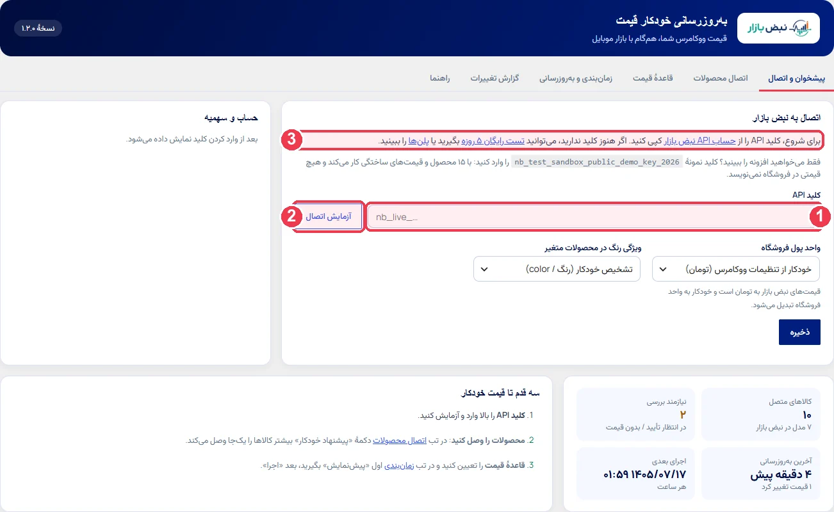This screenshot has height=512, width=834.
Task: Open the قاعدهٔ قیمت tab
Action: coord(653,78)
